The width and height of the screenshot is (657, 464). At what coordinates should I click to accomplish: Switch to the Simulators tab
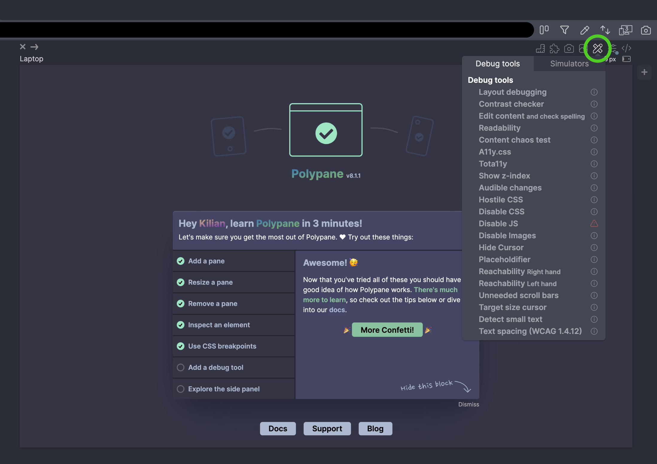point(569,64)
